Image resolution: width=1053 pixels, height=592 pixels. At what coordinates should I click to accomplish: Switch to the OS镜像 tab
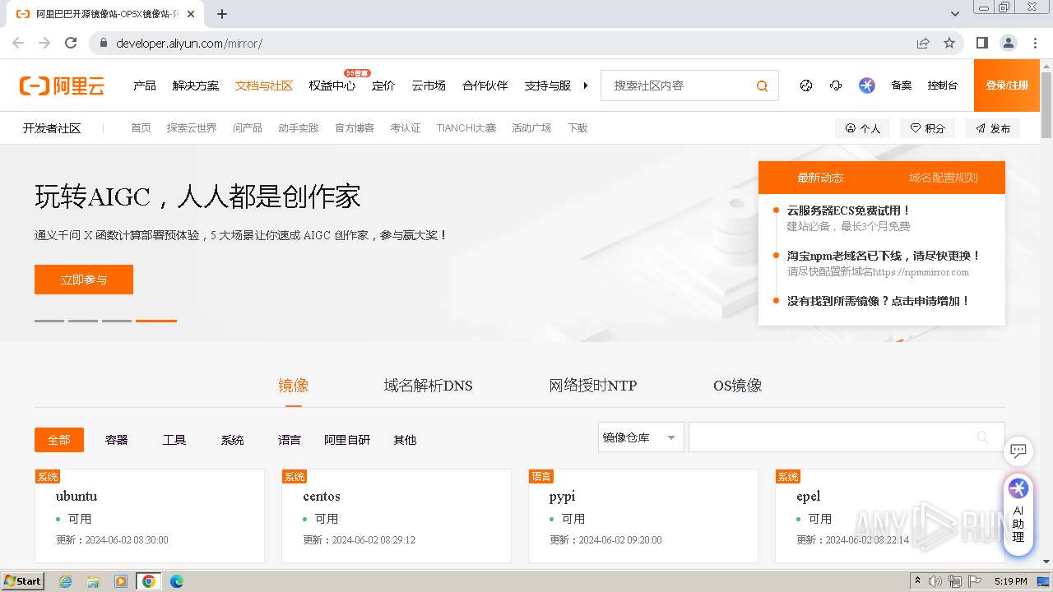click(x=738, y=386)
